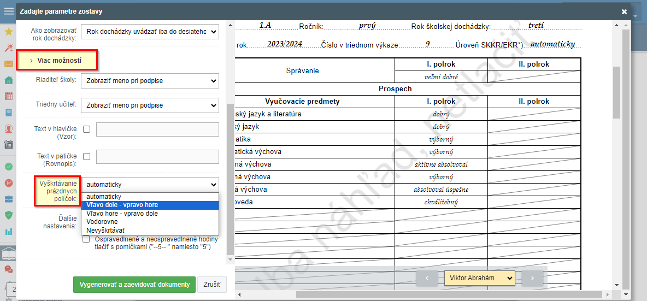The image size is (647, 301).
Task: Click the 'Prospech' section heading
Action: point(395,88)
